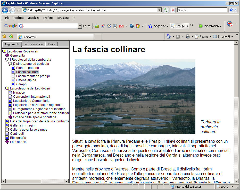Click the Torbiera landscape photo
240x190 pixels.
[135, 96]
